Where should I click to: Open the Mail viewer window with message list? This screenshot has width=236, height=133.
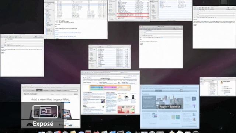(x=76, y=20)
